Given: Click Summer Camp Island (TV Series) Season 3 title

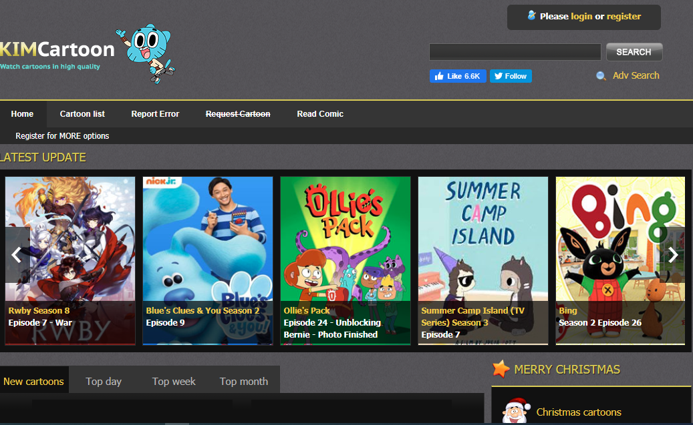Looking at the screenshot, I should point(473,316).
